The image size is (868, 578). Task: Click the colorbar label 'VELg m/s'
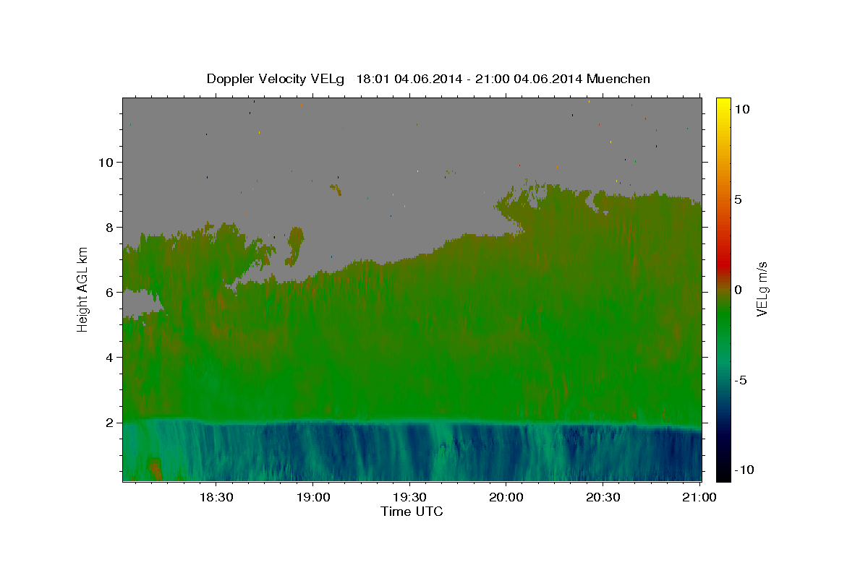coord(762,289)
